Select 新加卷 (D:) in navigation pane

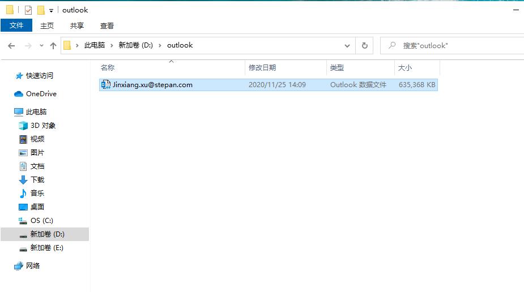pos(47,234)
